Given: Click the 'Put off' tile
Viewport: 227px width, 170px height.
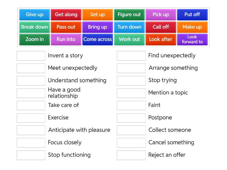Looking at the screenshot, I should pyautogui.click(x=192, y=14).
